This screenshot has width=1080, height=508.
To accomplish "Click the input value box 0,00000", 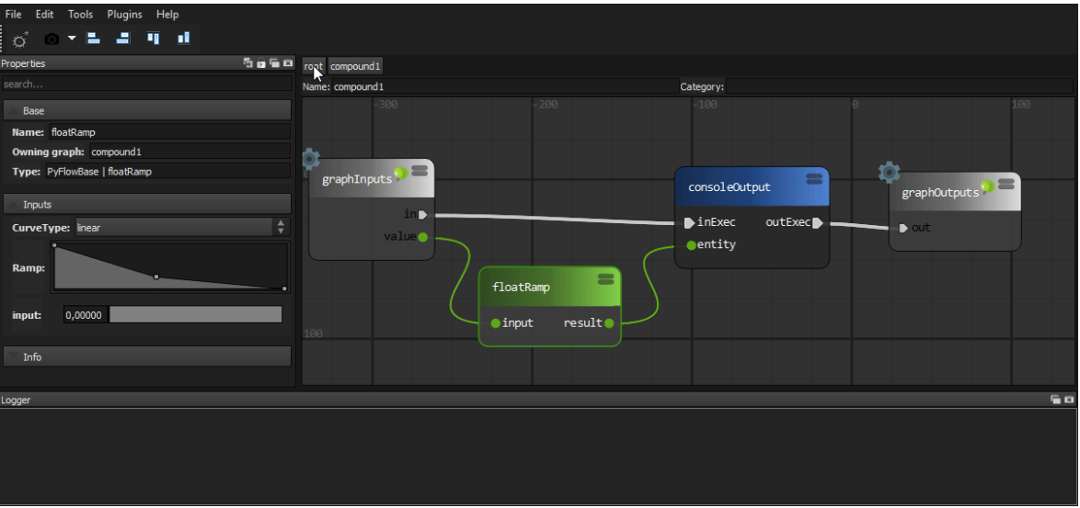I will (86, 315).
